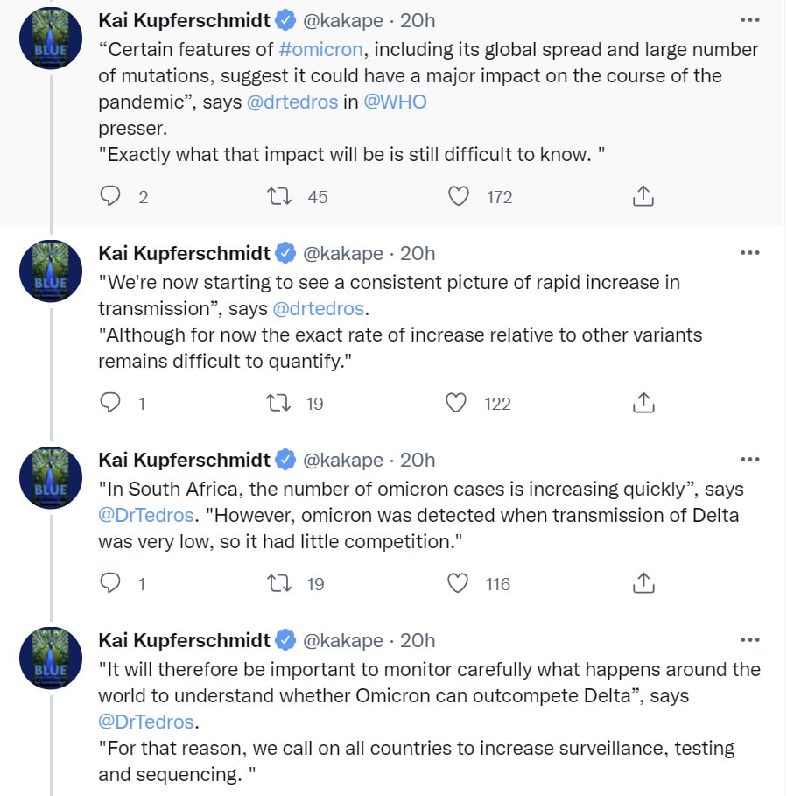Share the South Africa omicron cases tweet
Image resolution: width=787 pixels, height=796 pixels.
pos(643,583)
